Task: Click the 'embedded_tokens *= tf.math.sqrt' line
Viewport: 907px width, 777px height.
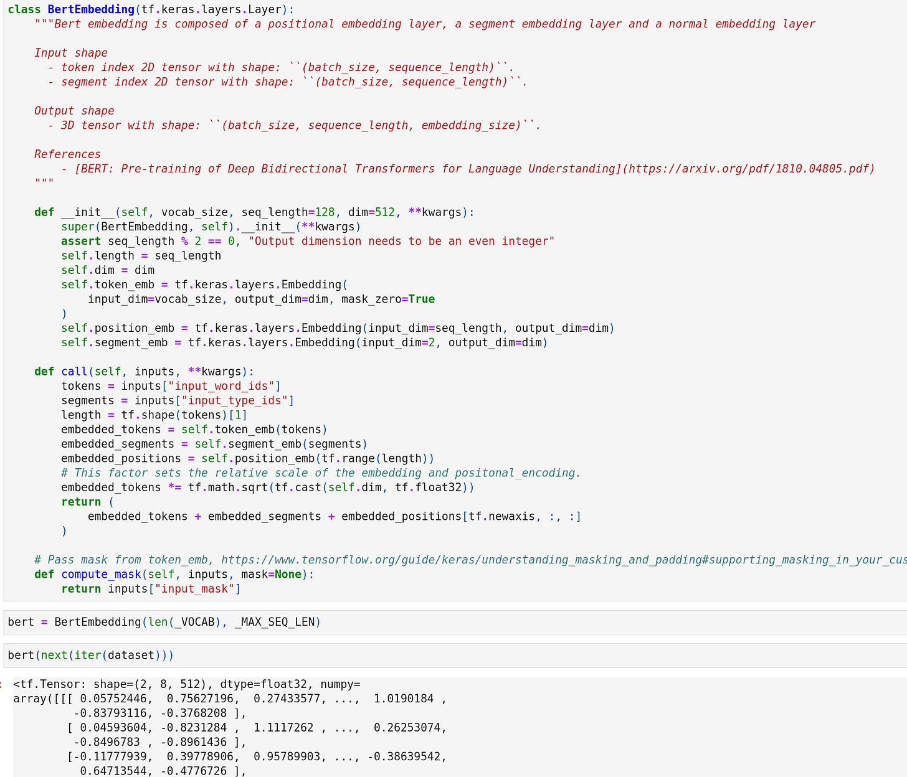Action: 268,487
